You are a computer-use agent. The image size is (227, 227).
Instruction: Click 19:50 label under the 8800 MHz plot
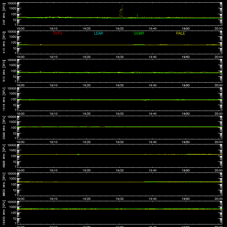pos(186,199)
